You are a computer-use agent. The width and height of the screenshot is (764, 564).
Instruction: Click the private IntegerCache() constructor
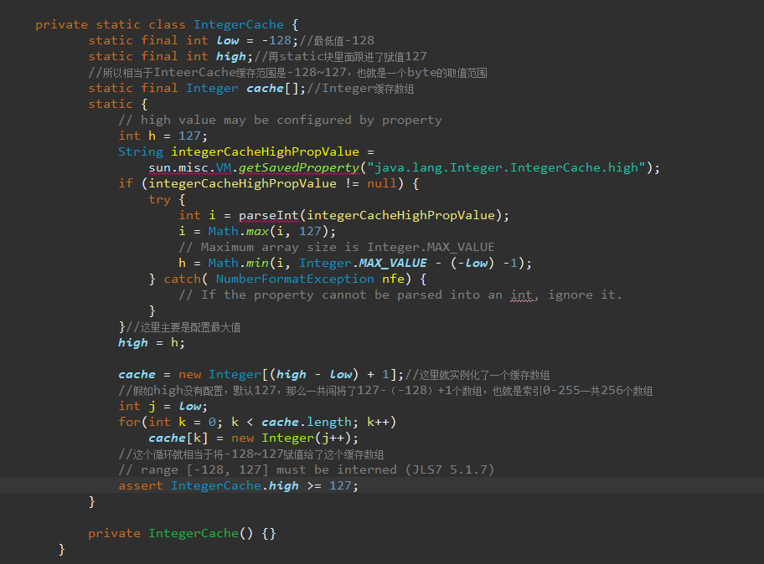(x=183, y=533)
